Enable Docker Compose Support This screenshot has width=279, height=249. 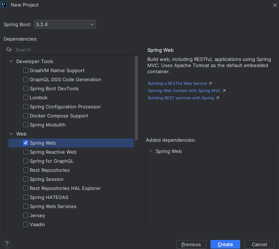pyautogui.click(x=26, y=116)
